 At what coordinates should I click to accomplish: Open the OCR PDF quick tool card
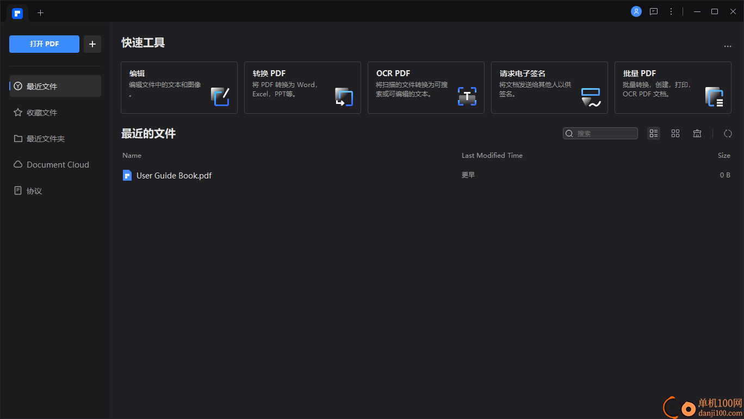(x=426, y=88)
